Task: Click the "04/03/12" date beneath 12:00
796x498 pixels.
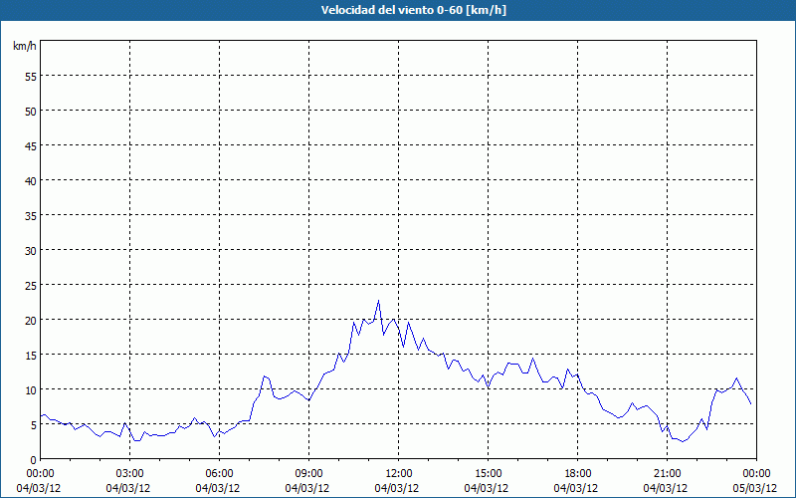Action: [397, 488]
